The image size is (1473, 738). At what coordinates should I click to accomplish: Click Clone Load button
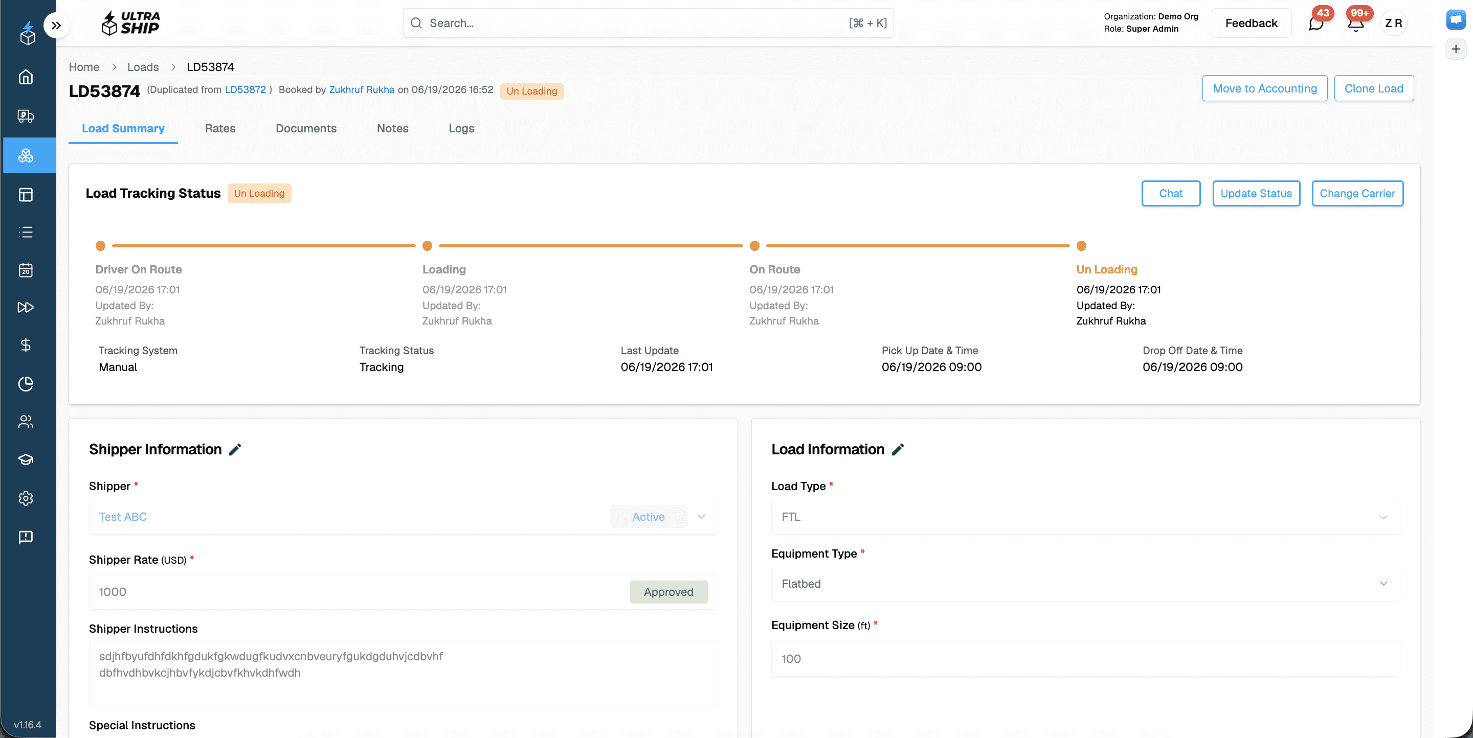click(1373, 88)
